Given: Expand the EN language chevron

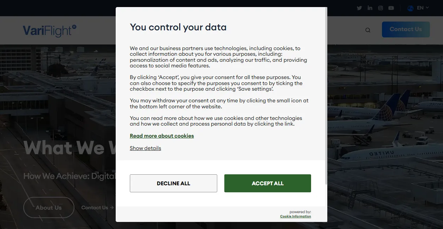Looking at the screenshot, I should pos(427,8).
